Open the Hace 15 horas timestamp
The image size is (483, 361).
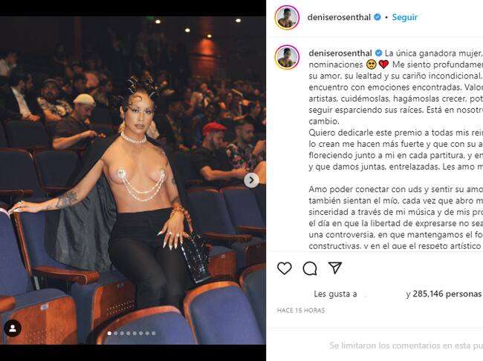[301, 311]
